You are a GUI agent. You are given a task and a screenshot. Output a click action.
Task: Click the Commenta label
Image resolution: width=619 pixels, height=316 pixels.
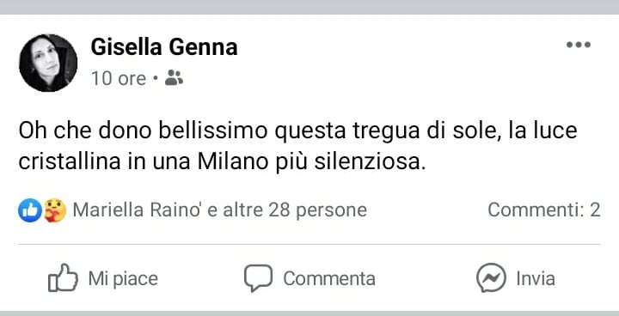click(x=329, y=278)
